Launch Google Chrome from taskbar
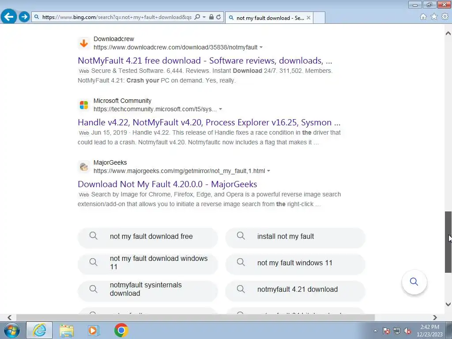Screen dimensions: 452x339 (121, 330)
